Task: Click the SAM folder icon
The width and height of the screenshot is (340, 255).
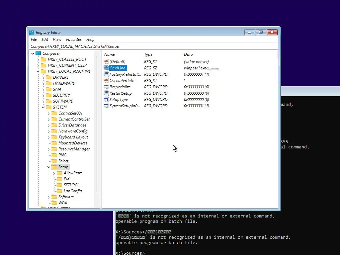Action: point(49,89)
